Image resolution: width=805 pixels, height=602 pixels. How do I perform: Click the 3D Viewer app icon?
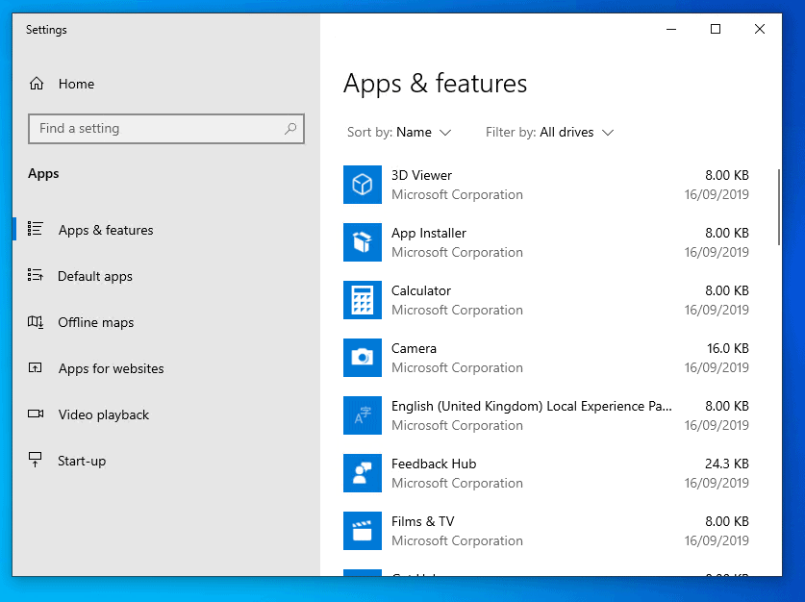(x=362, y=185)
